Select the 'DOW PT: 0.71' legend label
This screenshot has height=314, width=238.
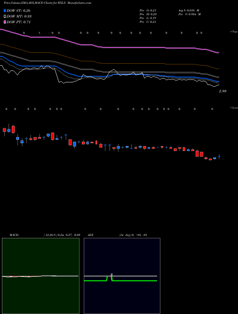pos(19,22)
